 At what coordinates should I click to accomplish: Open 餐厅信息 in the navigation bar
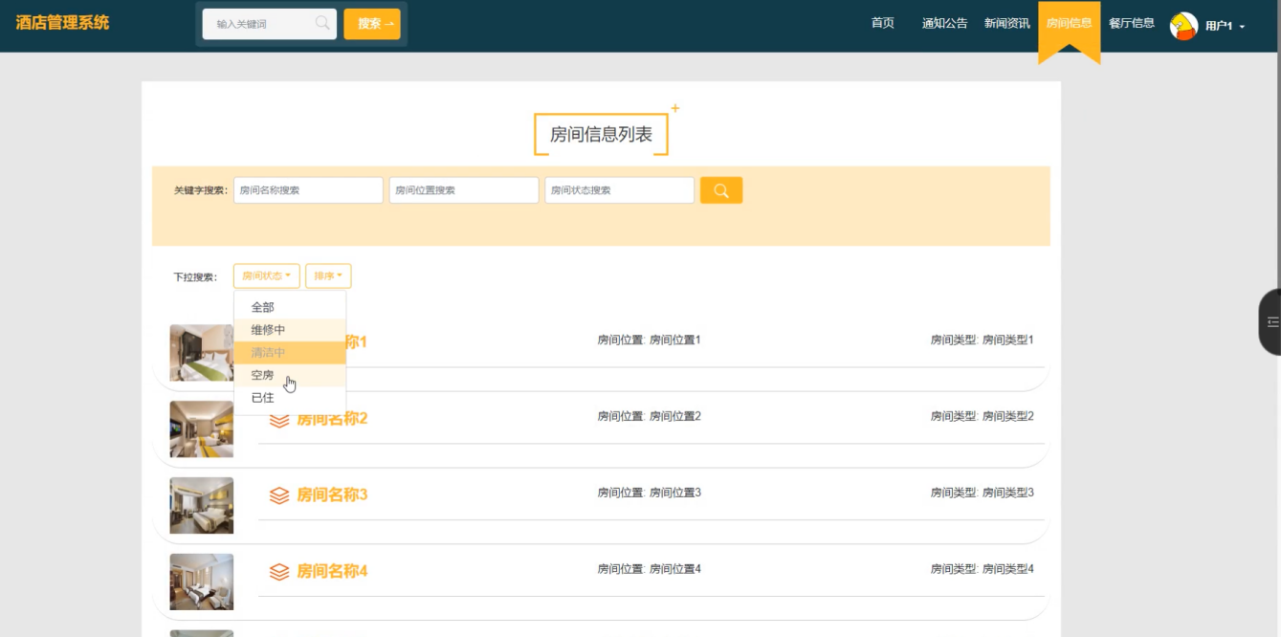[x=1132, y=23]
